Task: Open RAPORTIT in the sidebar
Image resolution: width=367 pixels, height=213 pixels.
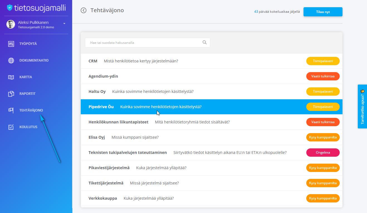Action: [27, 94]
